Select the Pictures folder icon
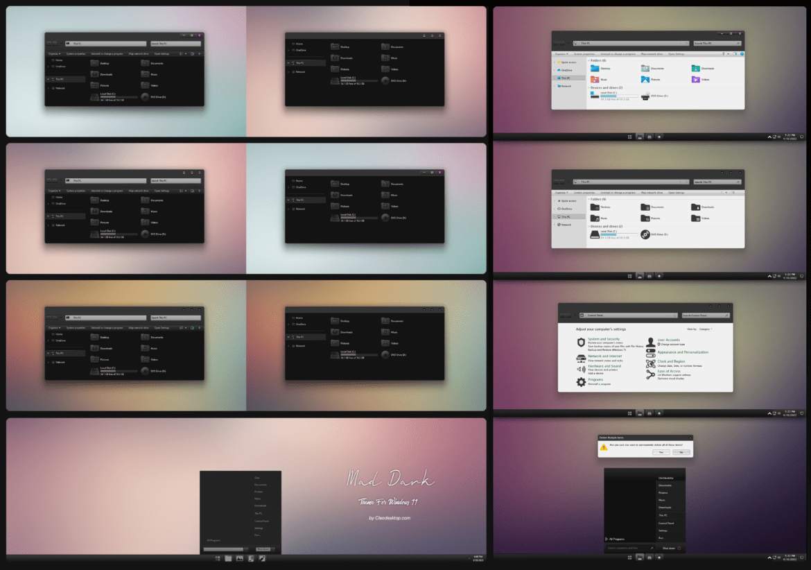Image resolution: width=811 pixels, height=570 pixels. [x=645, y=79]
